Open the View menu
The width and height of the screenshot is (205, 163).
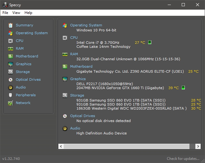click(16, 13)
